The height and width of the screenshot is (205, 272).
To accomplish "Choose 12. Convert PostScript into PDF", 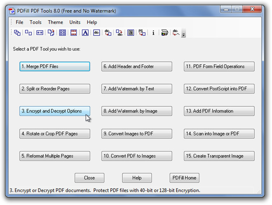I will [x=219, y=89].
